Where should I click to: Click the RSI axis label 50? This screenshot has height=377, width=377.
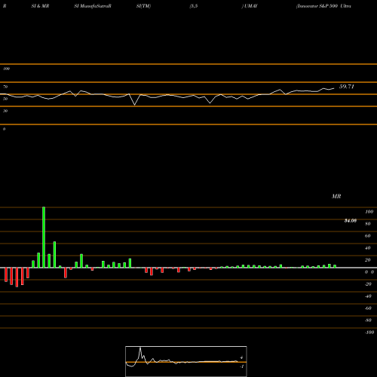tap(5, 99)
